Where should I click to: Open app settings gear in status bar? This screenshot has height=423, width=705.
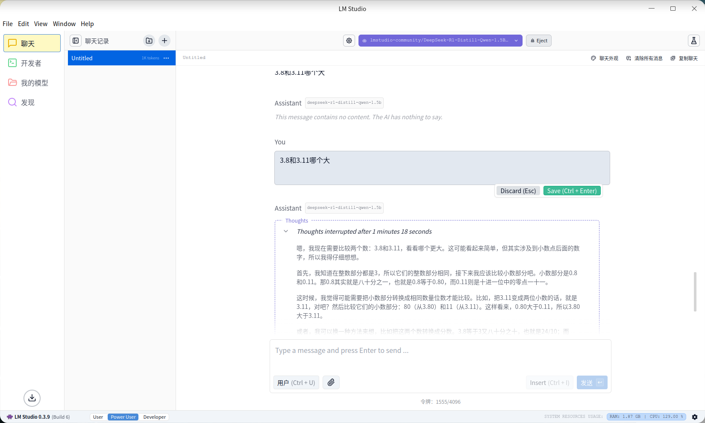point(695,417)
